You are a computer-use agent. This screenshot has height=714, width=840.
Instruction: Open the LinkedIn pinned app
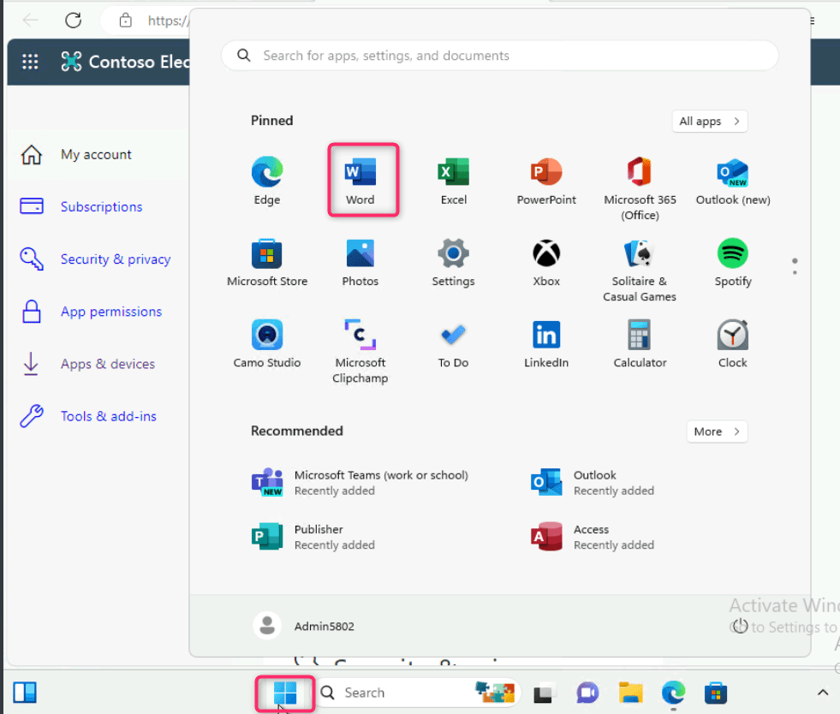point(546,342)
